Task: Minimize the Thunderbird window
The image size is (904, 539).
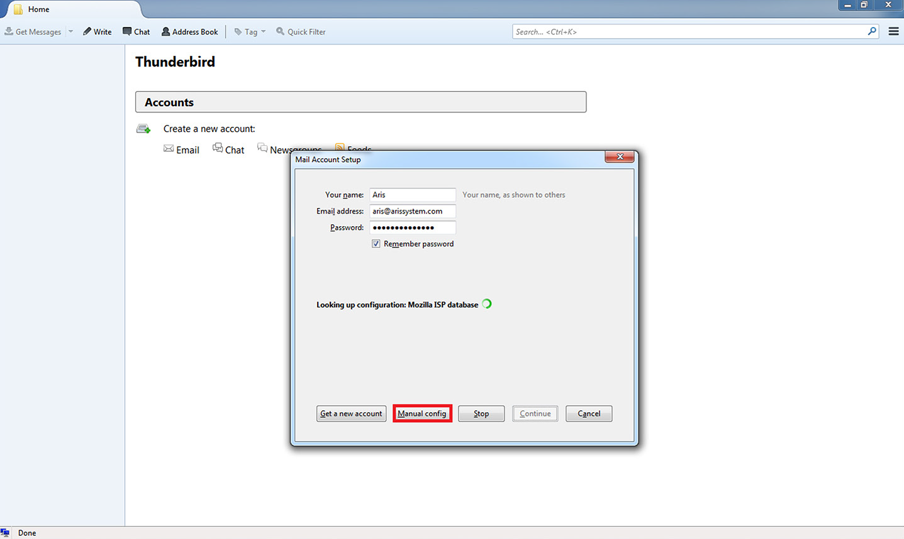Action: pyautogui.click(x=847, y=5)
